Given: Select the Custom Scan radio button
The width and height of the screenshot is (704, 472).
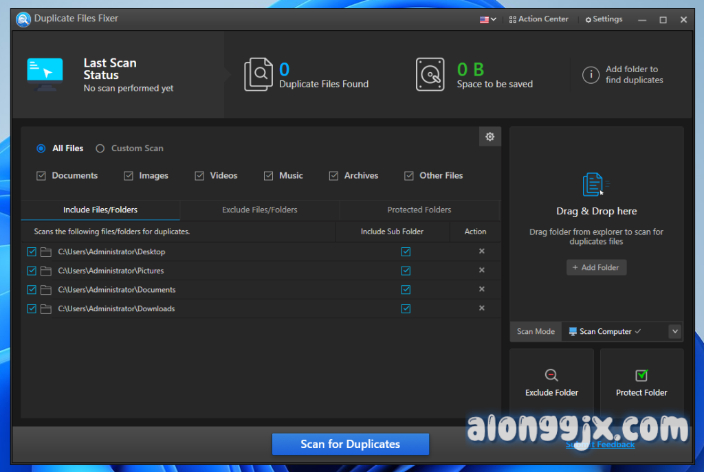Looking at the screenshot, I should (x=100, y=148).
